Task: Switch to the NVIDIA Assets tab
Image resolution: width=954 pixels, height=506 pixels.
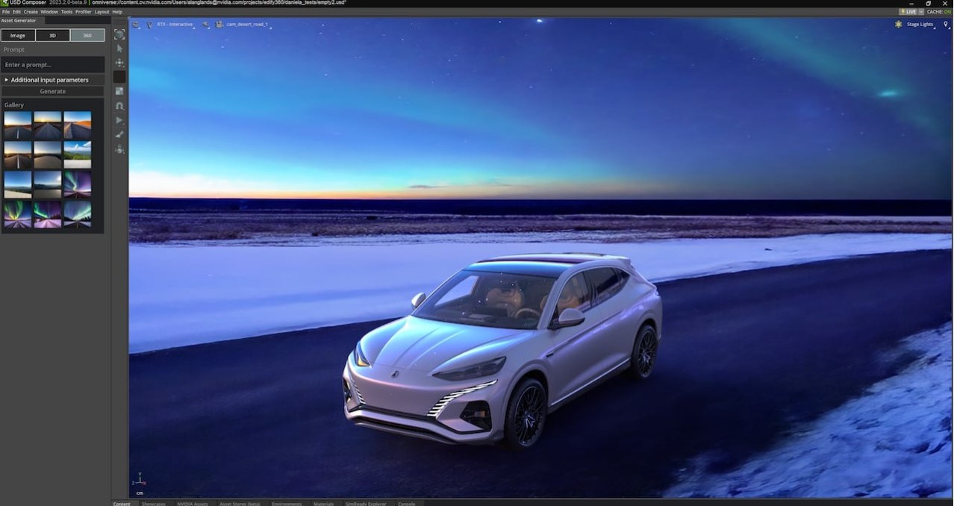Action: [x=193, y=504]
